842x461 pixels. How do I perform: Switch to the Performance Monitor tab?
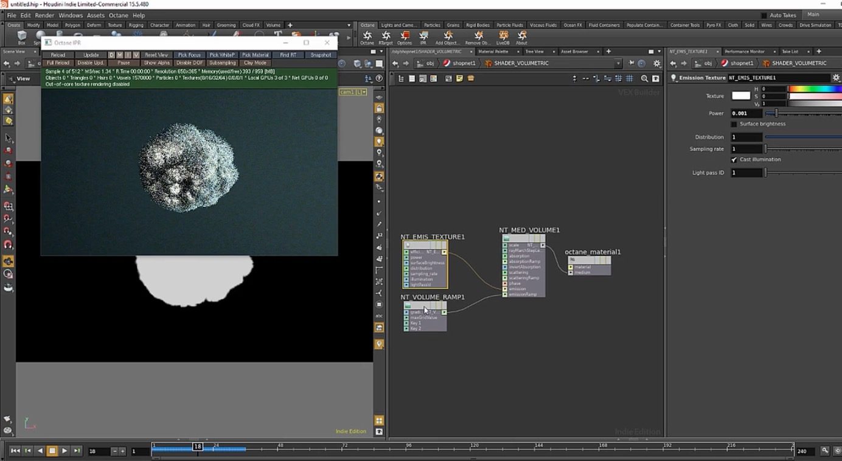[744, 52]
